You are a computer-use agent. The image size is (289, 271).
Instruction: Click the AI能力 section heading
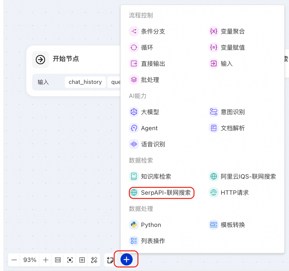click(x=137, y=96)
